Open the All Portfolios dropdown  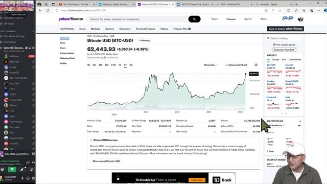coord(276,126)
